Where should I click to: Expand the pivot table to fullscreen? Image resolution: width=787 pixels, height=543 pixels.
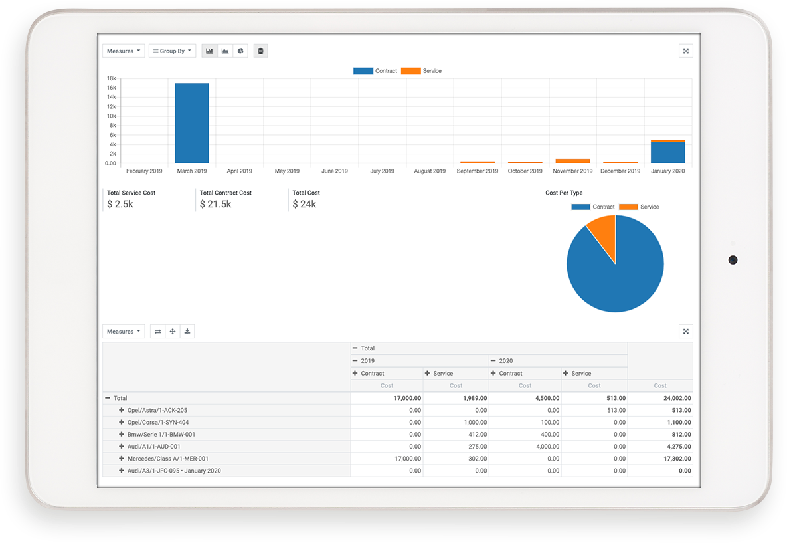click(x=685, y=331)
